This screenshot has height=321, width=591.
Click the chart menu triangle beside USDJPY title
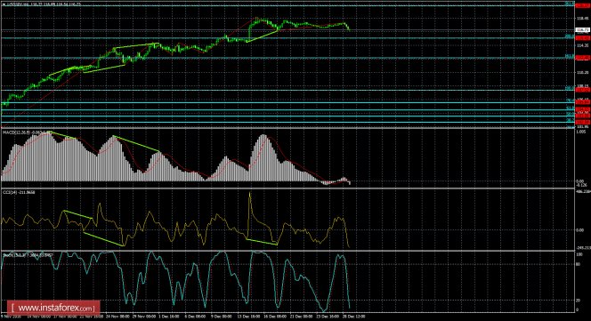[x=4, y=4]
